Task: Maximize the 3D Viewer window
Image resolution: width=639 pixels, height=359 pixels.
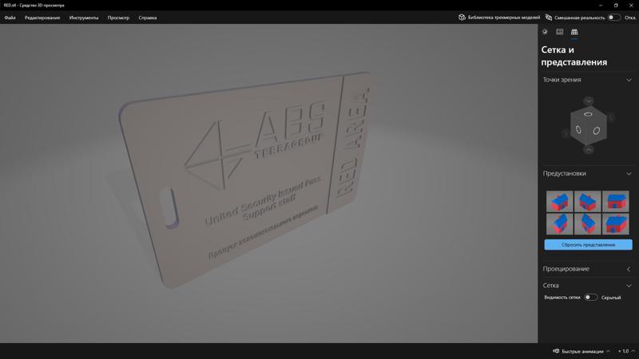Action: [616, 6]
